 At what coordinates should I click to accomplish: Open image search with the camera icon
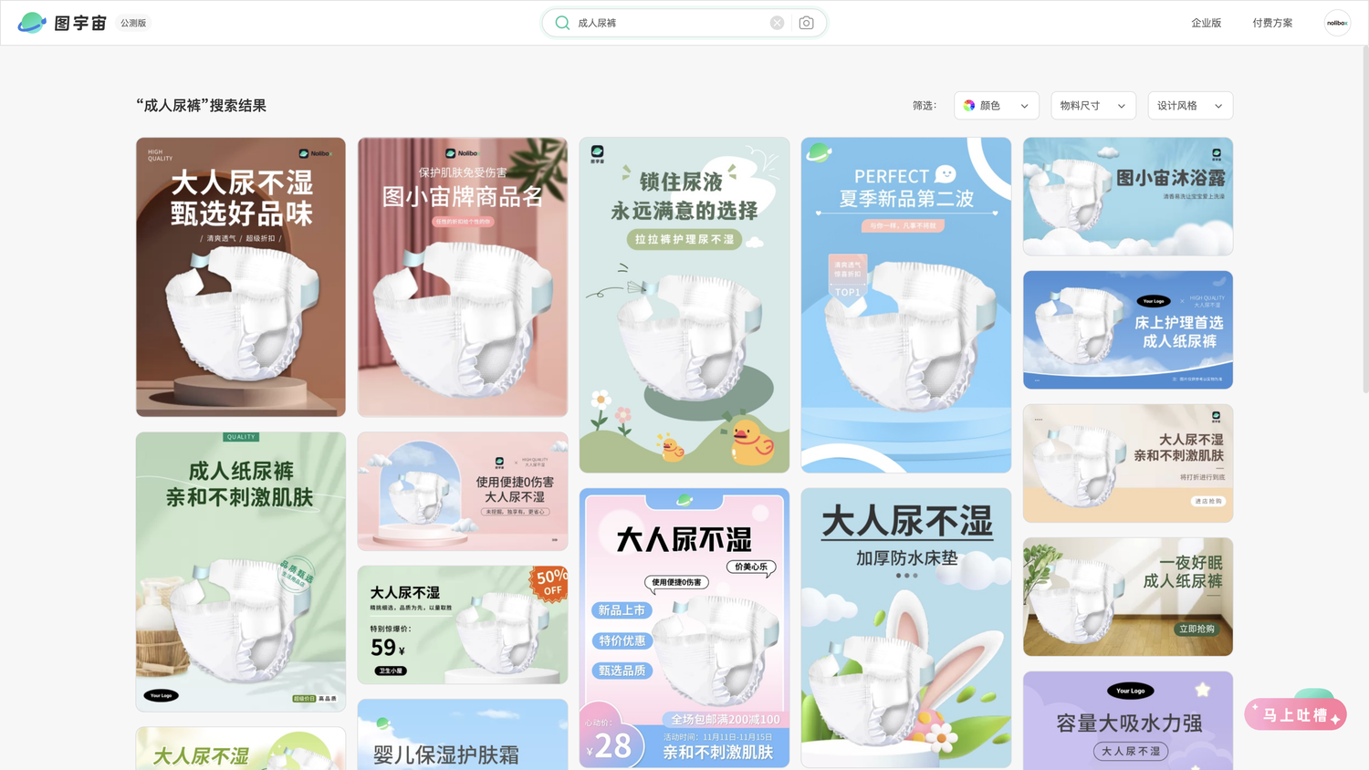806,23
